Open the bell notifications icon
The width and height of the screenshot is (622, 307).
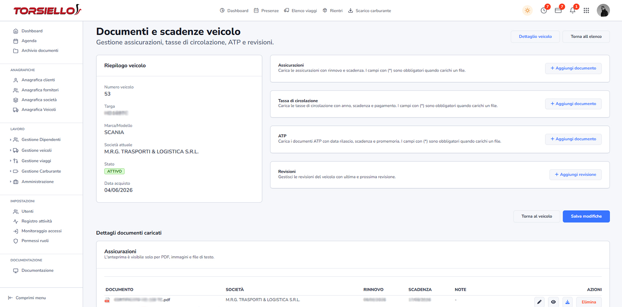tap(573, 11)
